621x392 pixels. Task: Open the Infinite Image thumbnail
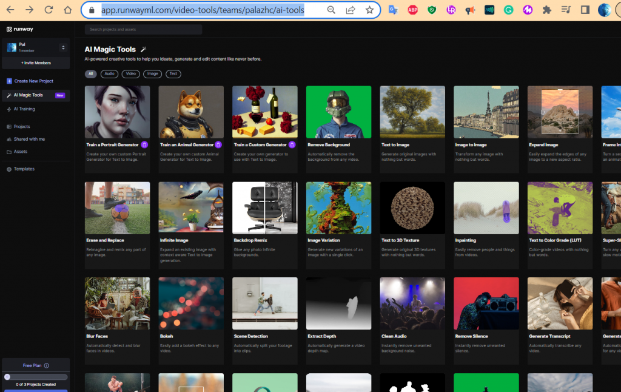click(191, 208)
